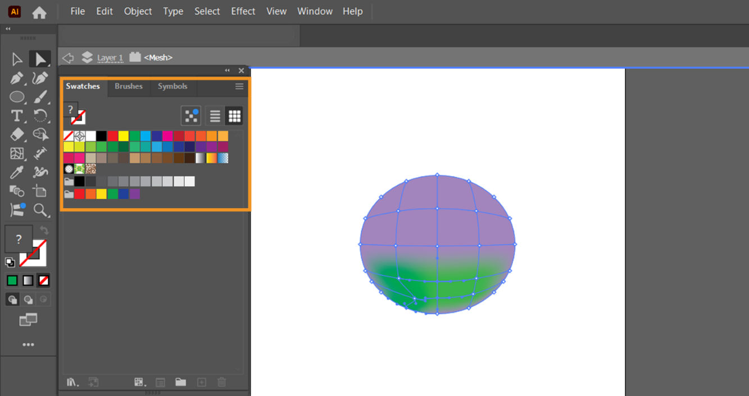Image resolution: width=749 pixels, height=396 pixels.
Task: Select the align icon left of Zoom
Action: 17,210
